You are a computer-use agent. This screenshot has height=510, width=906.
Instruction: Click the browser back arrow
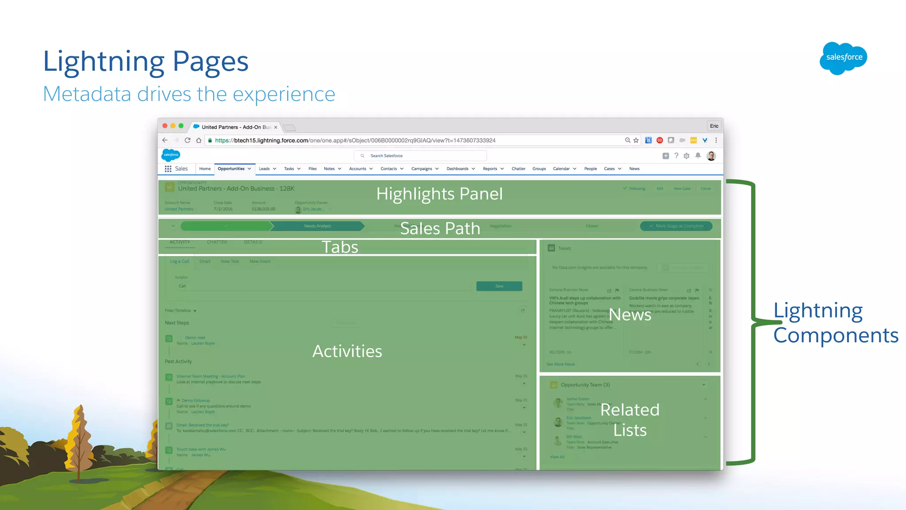tap(165, 140)
